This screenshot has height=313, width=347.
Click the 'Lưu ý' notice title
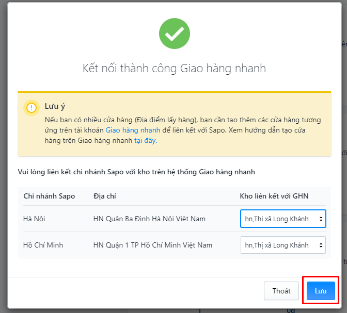pyautogui.click(x=55, y=106)
